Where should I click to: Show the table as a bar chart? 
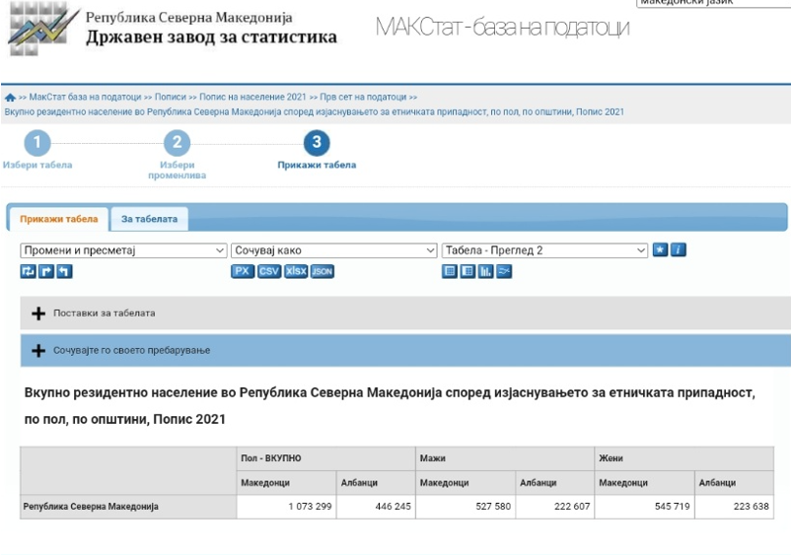[x=486, y=272]
